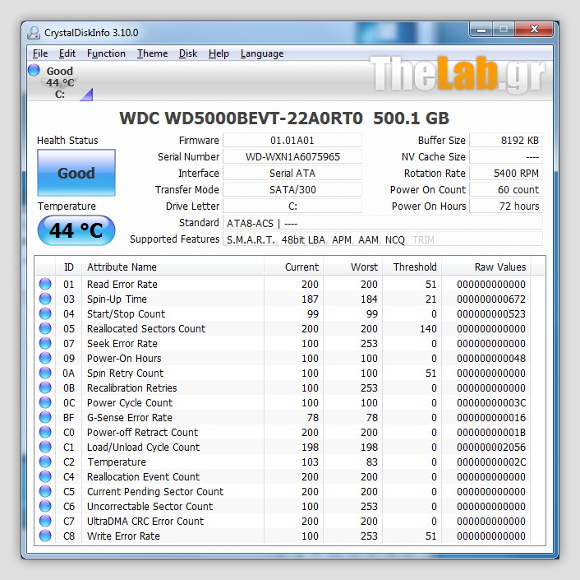Image resolution: width=580 pixels, height=580 pixels.
Task: Click the status orb for Reallocated Sectors Count
Action: point(45,328)
